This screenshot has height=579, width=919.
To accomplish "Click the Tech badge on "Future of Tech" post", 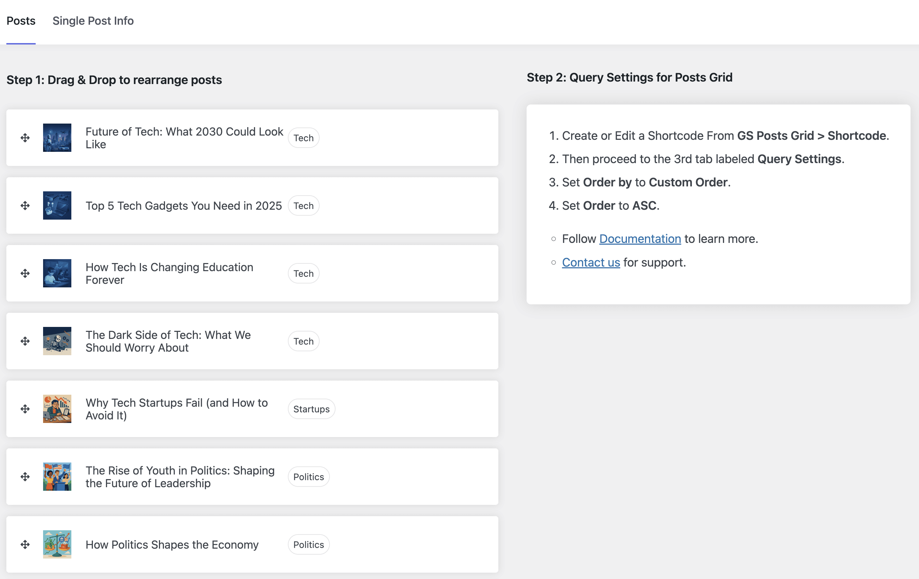I will click(303, 138).
